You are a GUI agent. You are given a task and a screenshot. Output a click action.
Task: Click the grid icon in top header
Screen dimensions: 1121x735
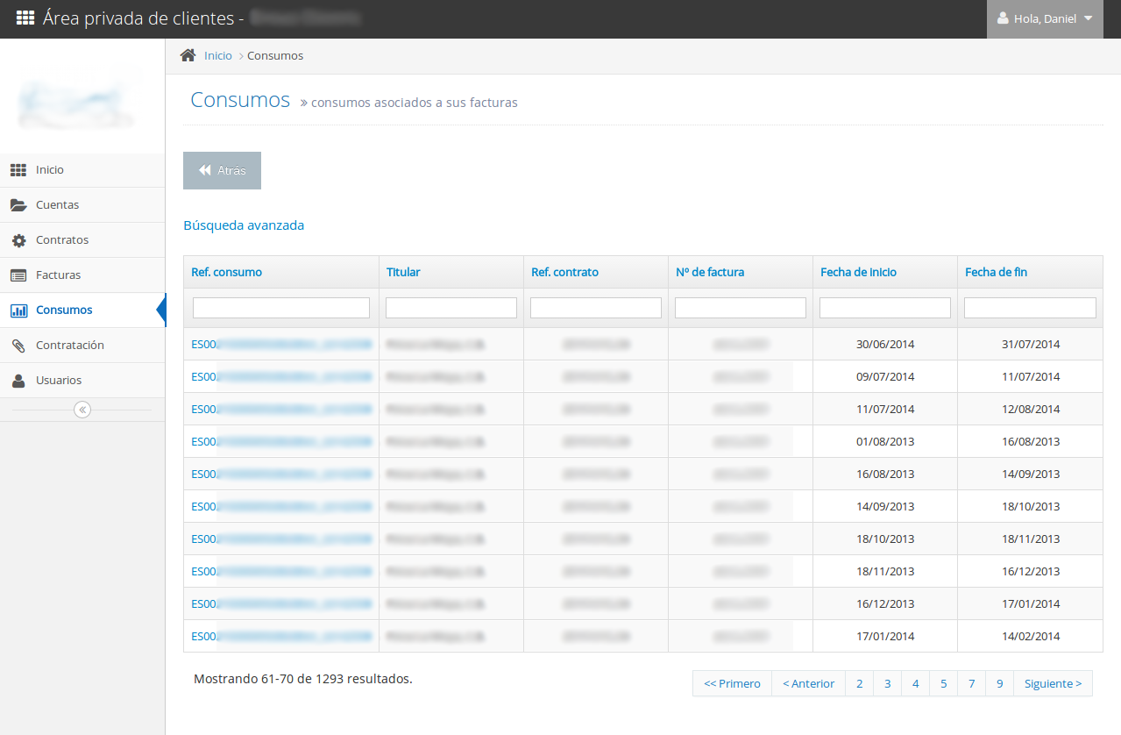[25, 18]
